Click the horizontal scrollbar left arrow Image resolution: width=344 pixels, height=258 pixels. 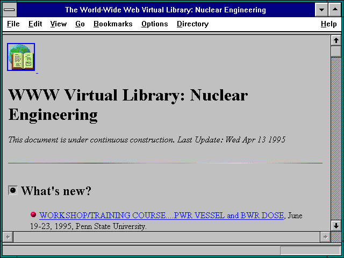pos(8,237)
